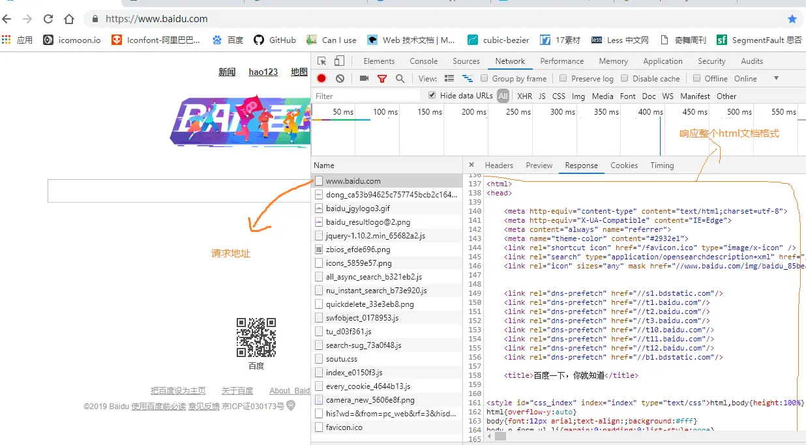This screenshot has height=445, width=806.
Task: Show the Preview tab
Action: [539, 165]
